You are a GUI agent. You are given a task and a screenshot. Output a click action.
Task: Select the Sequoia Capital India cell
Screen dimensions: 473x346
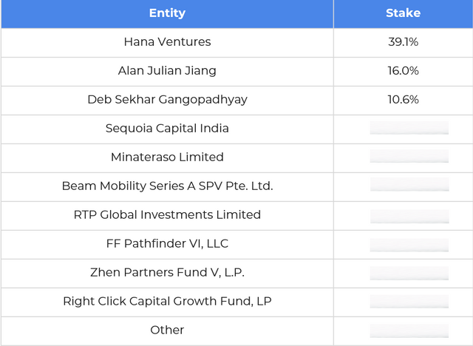click(167, 129)
